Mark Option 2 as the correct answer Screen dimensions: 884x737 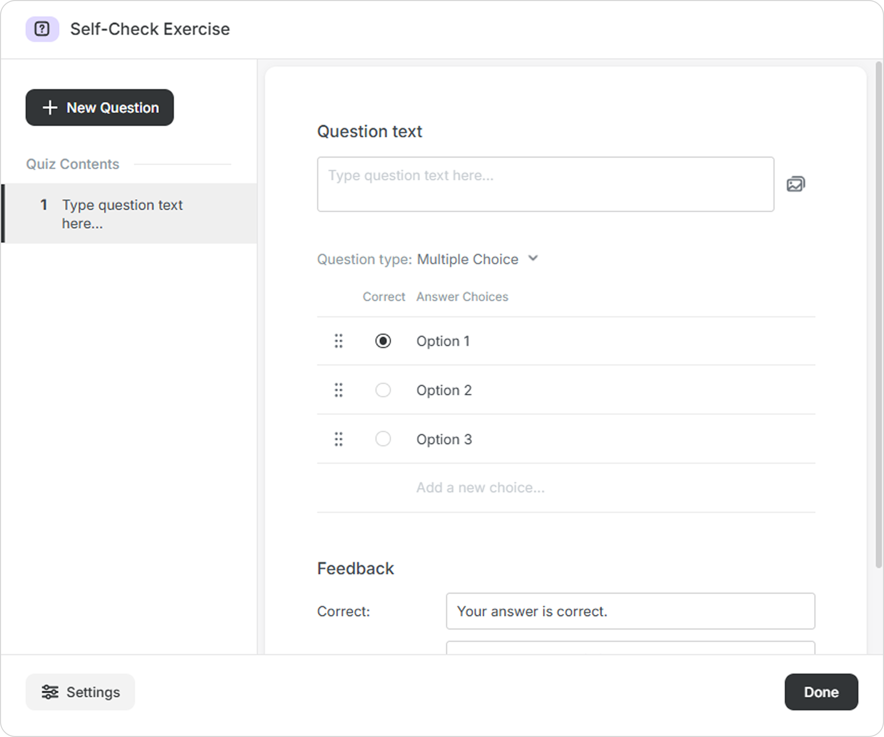click(383, 390)
